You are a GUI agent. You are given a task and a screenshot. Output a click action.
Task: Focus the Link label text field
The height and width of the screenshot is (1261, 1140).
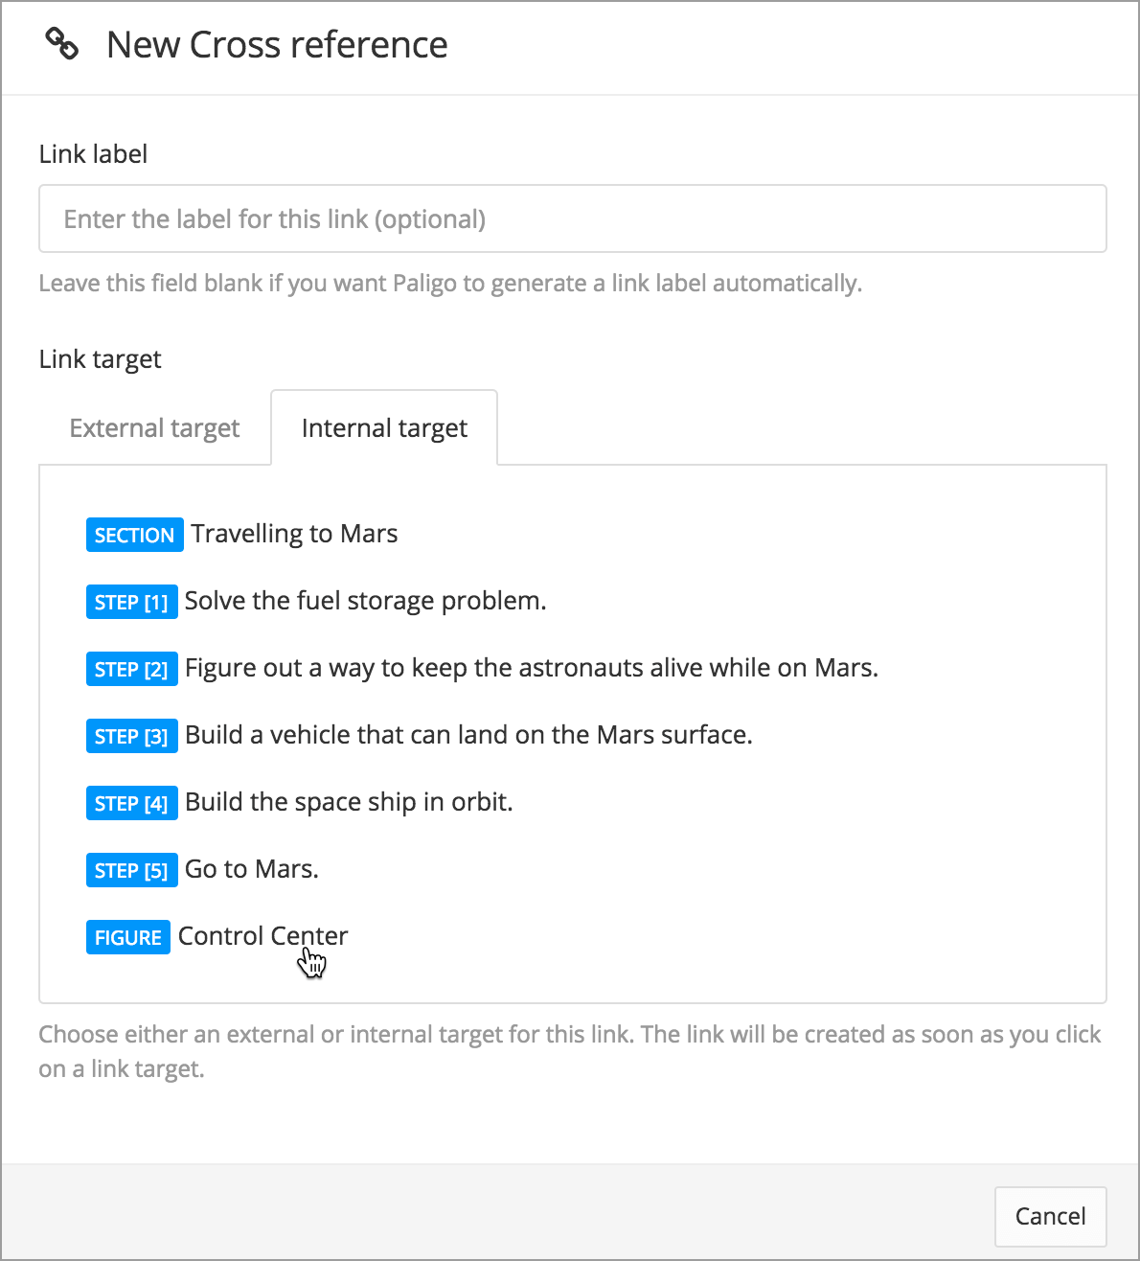tap(572, 219)
